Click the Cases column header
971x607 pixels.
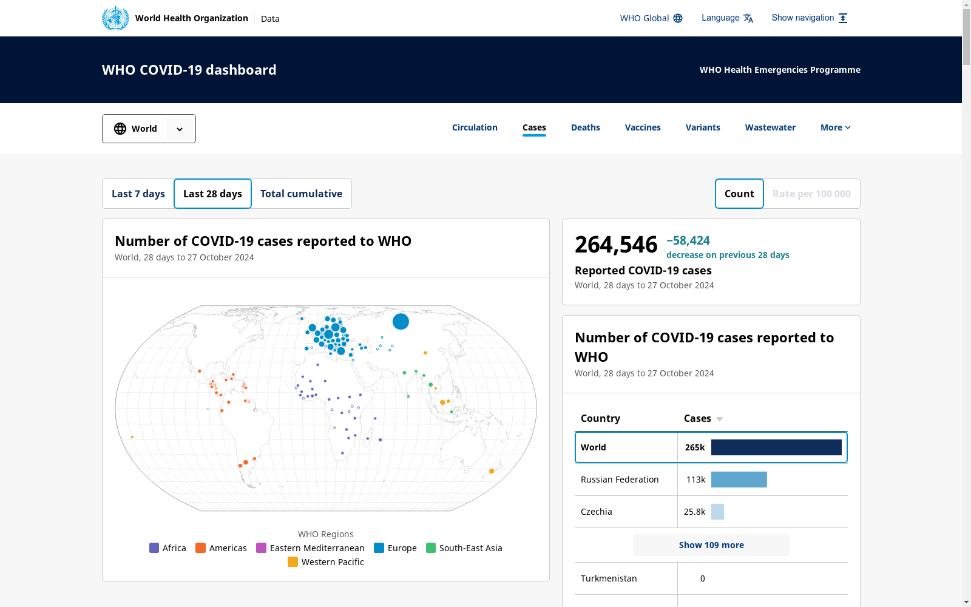point(697,418)
